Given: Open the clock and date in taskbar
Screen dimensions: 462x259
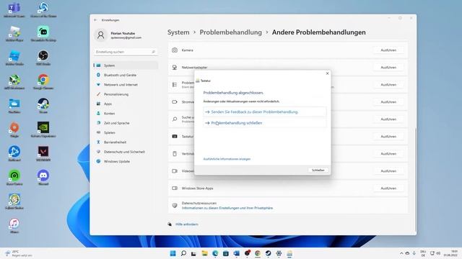Looking at the screenshot, I should pos(450,253).
